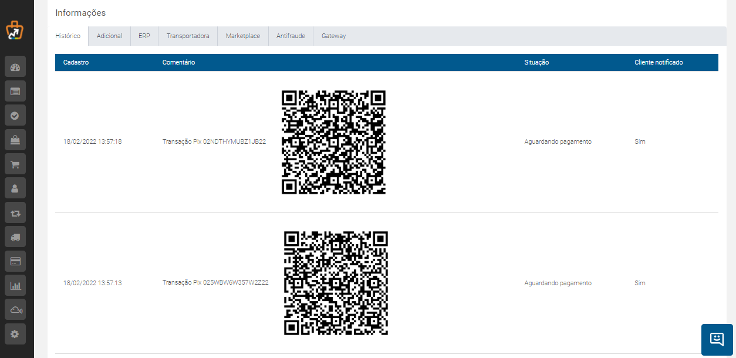The width and height of the screenshot is (736, 358).
Task: Click the Comentário column header
Action: point(179,62)
